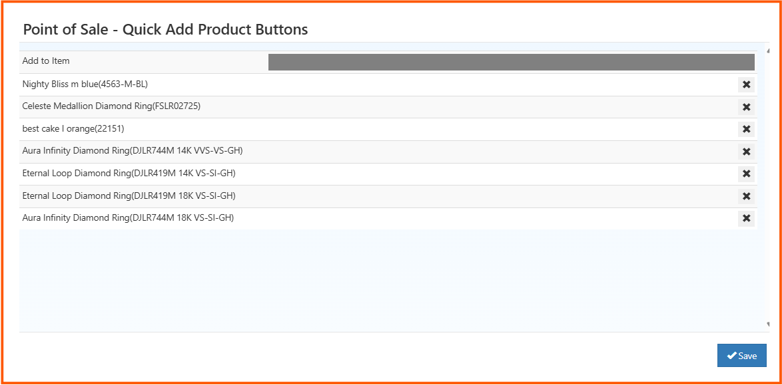
Task: Remove Aura Infinity 18K VS-SI-GH ring
Action: 746,218
